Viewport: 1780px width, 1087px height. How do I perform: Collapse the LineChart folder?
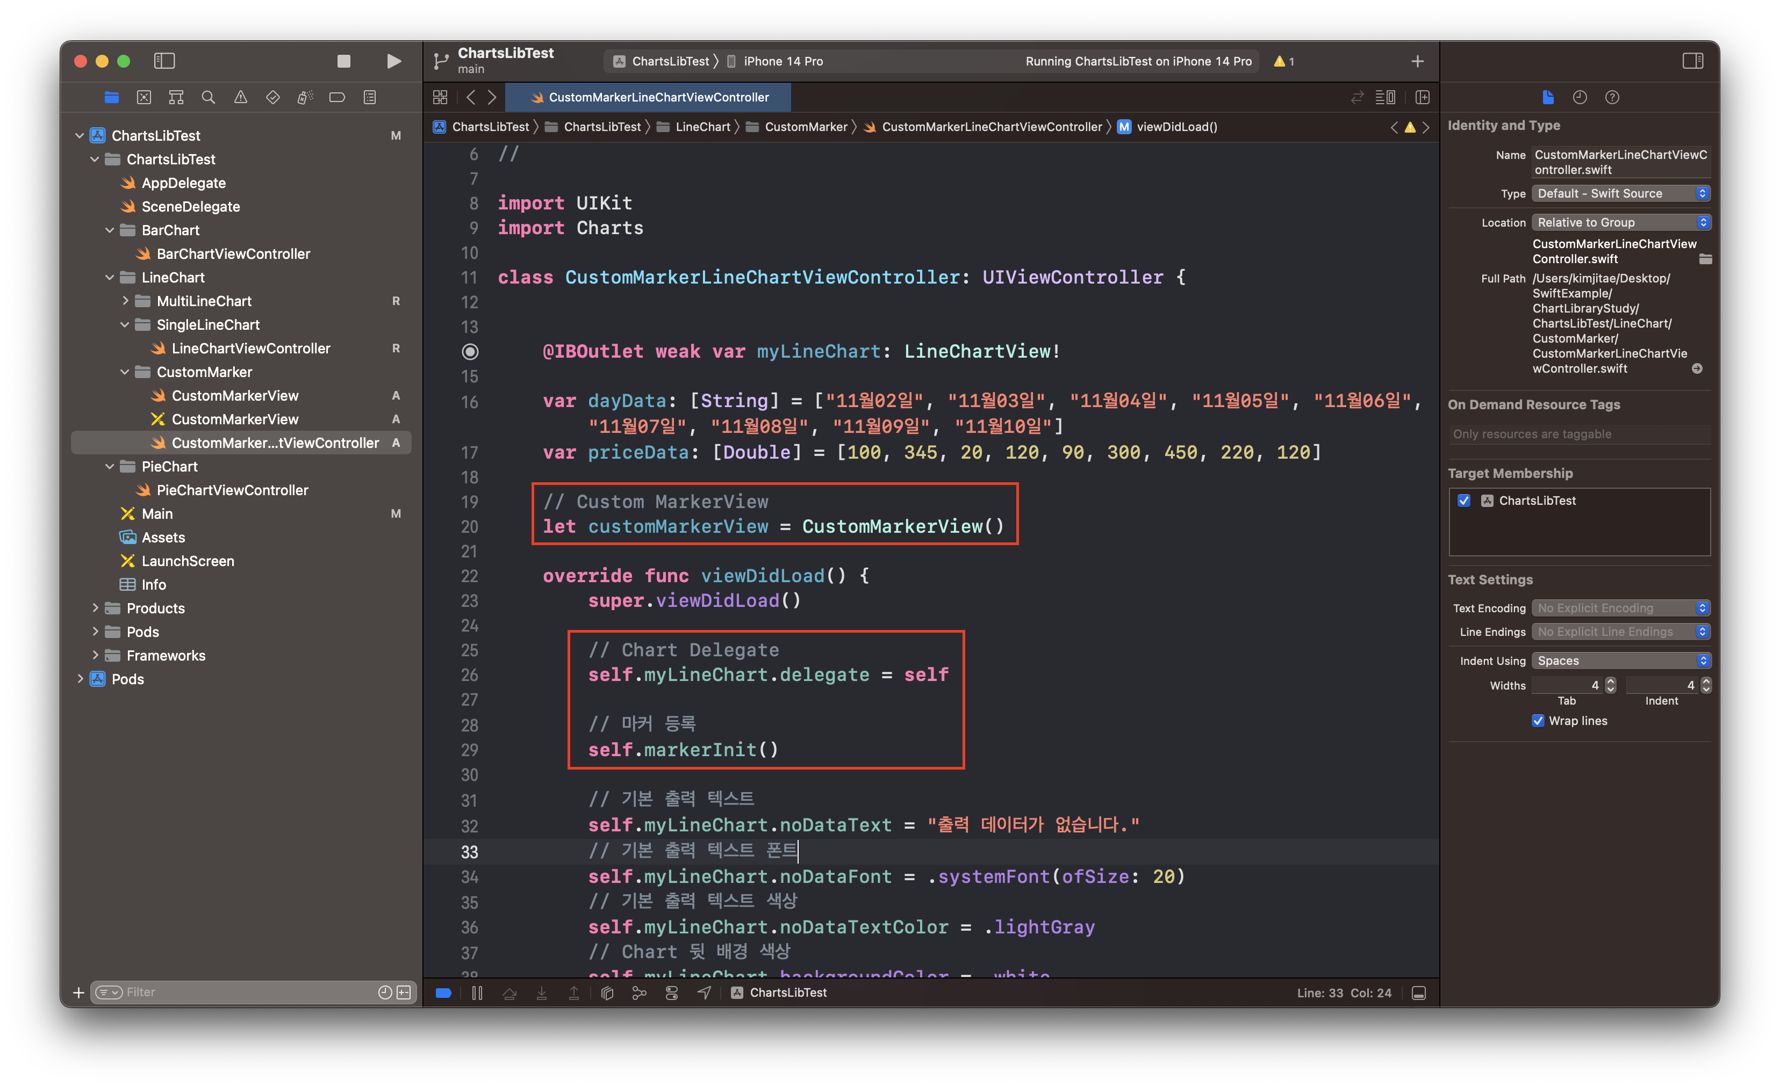coord(110,278)
